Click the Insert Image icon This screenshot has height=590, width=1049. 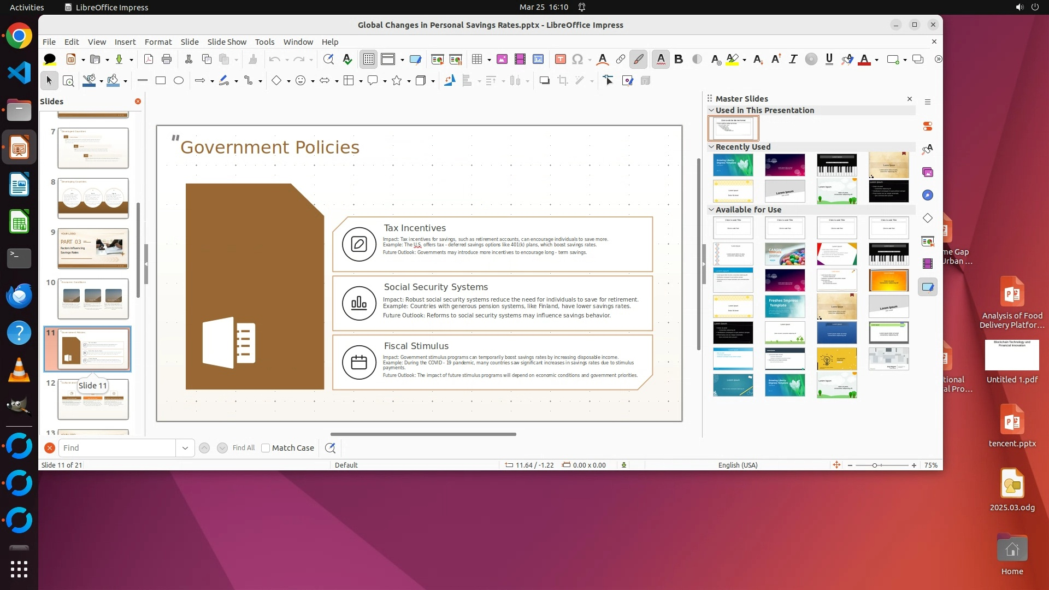[x=502, y=59]
